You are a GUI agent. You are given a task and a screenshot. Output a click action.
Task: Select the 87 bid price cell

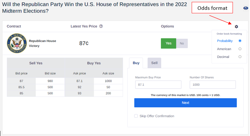click(x=21, y=81)
